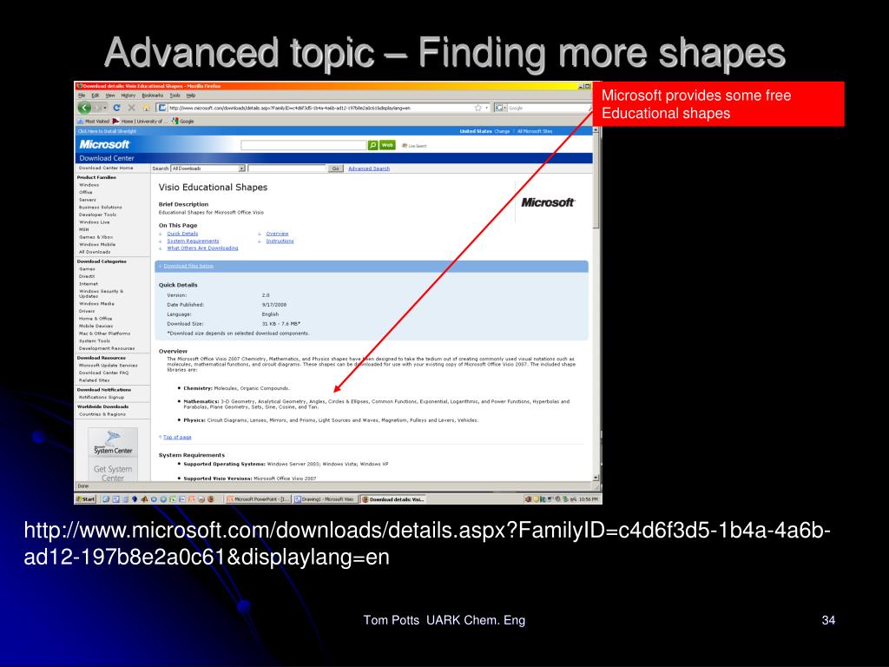Open the All Microsoft Sites link

[535, 131]
